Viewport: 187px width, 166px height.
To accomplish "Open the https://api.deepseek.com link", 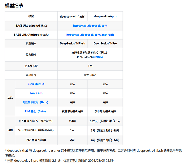I will [90, 26].
